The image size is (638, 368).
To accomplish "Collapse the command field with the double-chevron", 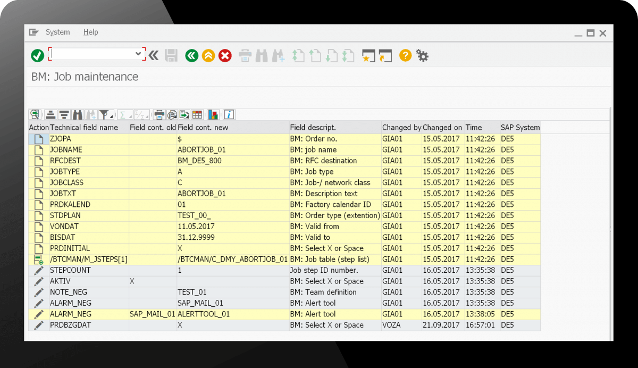I will click(x=154, y=55).
